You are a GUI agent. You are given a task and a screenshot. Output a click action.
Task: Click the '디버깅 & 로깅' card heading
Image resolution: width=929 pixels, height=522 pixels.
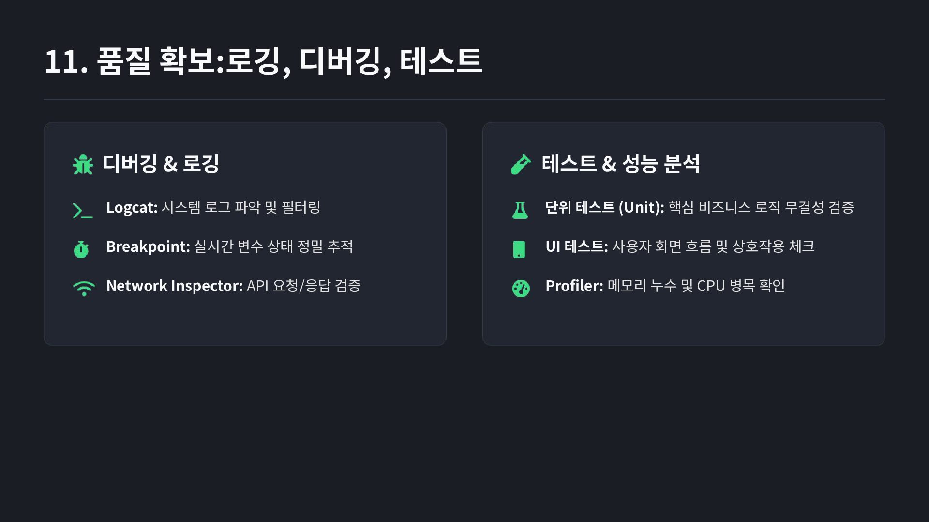161,163
